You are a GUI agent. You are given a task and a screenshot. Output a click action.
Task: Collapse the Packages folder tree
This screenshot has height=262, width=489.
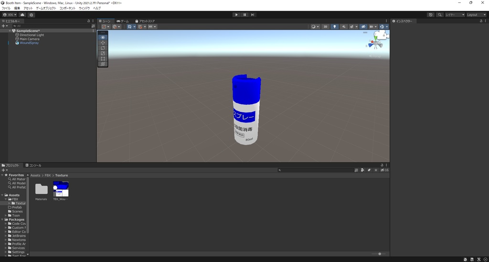click(2, 220)
